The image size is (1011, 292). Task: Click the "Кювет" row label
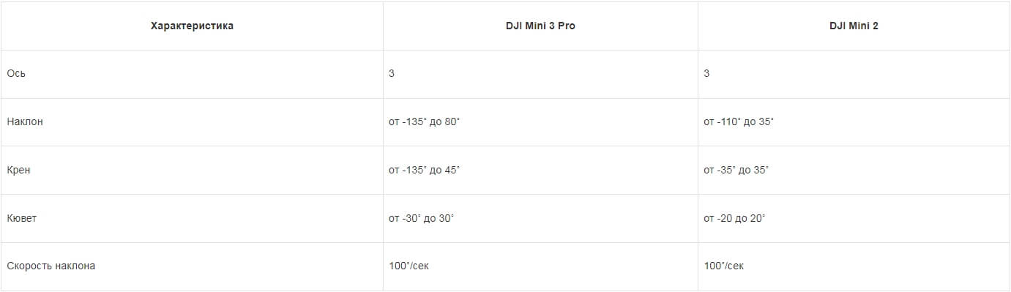point(22,218)
